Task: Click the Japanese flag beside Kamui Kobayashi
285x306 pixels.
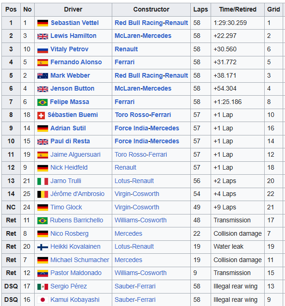Action: coord(42,300)
